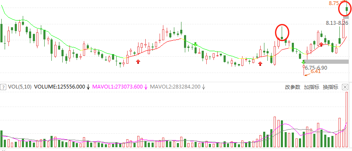Image resolution: width=352 pixels, height=151 pixels.
Task: Click the tallest red volume bar
Action: point(347,120)
